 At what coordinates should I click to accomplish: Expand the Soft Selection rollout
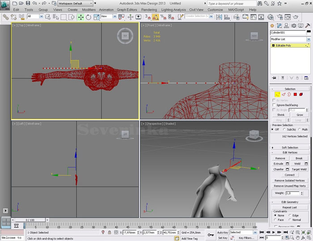pos(290,147)
